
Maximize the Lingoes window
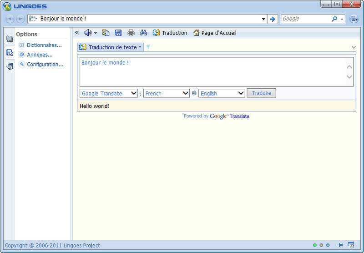(337, 4)
